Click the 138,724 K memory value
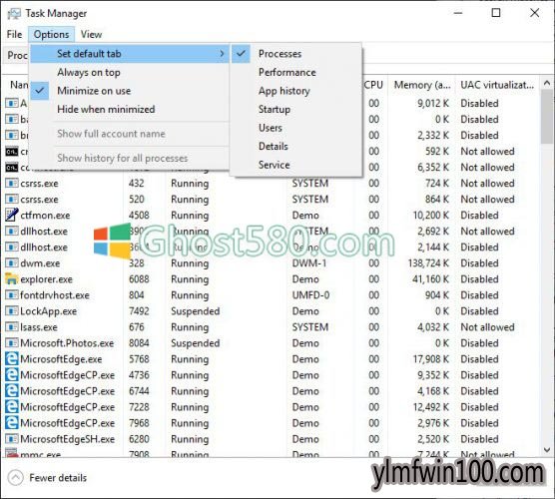This screenshot has height=499, width=555. coord(428,263)
